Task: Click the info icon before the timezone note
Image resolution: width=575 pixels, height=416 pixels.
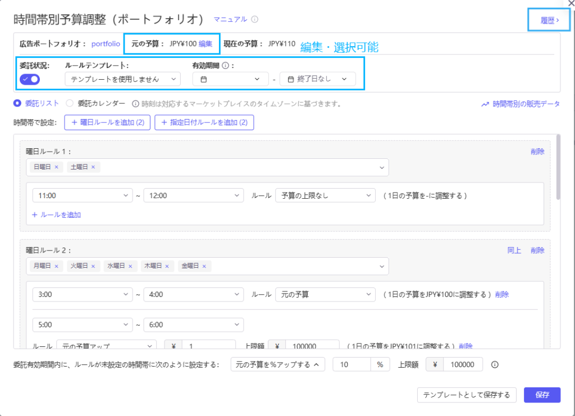Action: tap(135, 104)
